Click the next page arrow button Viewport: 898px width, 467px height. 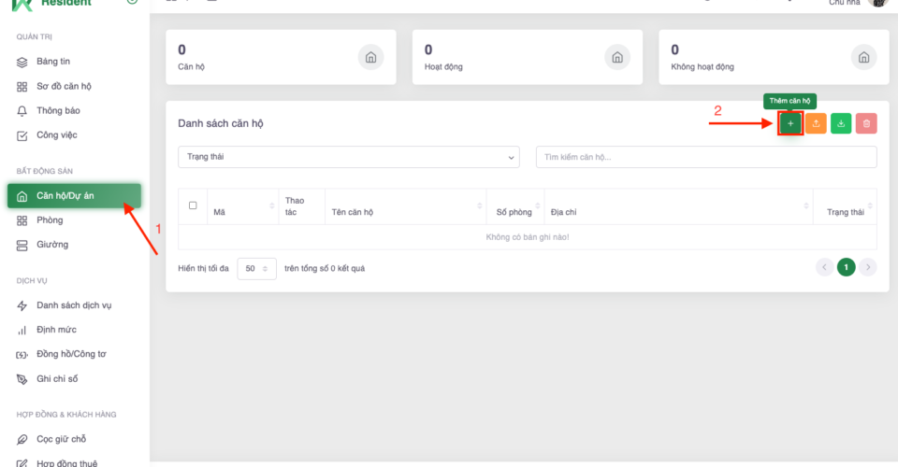click(868, 268)
